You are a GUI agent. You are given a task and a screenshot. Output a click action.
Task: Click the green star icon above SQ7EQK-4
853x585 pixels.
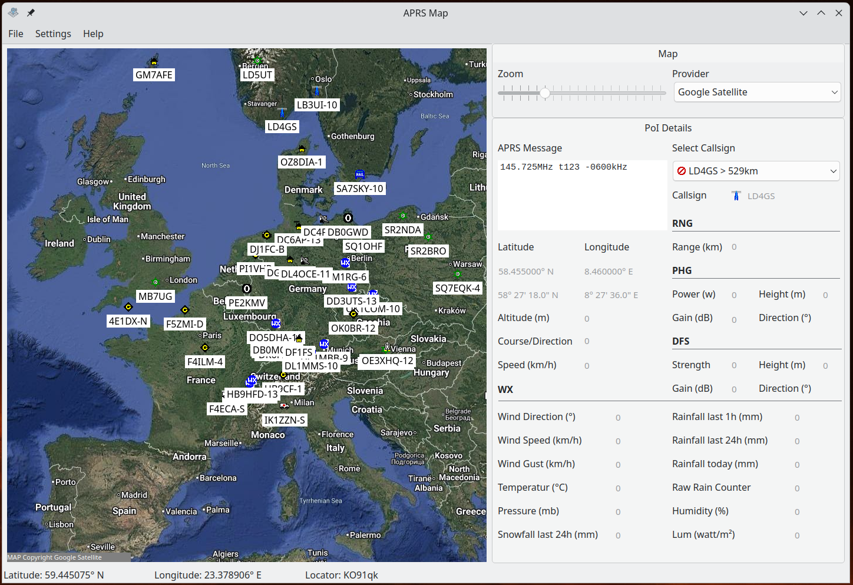coord(458,275)
